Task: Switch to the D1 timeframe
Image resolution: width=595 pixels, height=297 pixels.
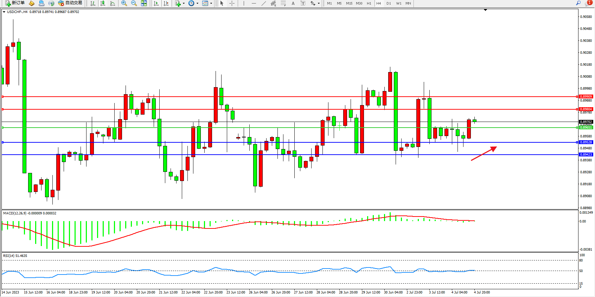Action: click(x=389, y=3)
